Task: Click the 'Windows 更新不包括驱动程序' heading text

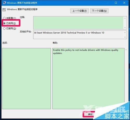Action: click(22, 9)
